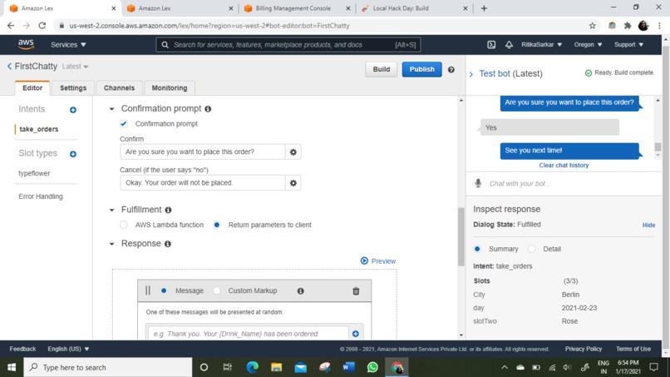Open the Latest version dropdown
670x377 pixels.
[x=75, y=67]
